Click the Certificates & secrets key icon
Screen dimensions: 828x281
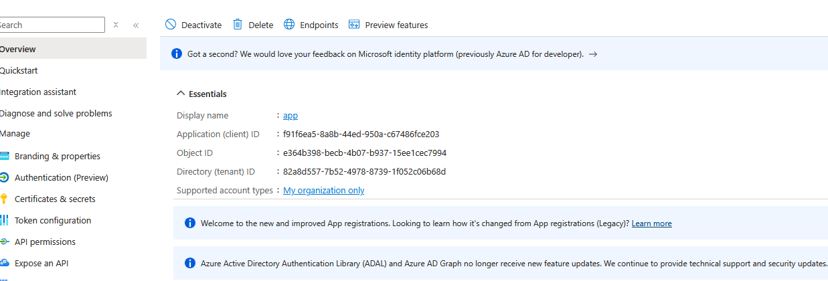tap(4, 199)
